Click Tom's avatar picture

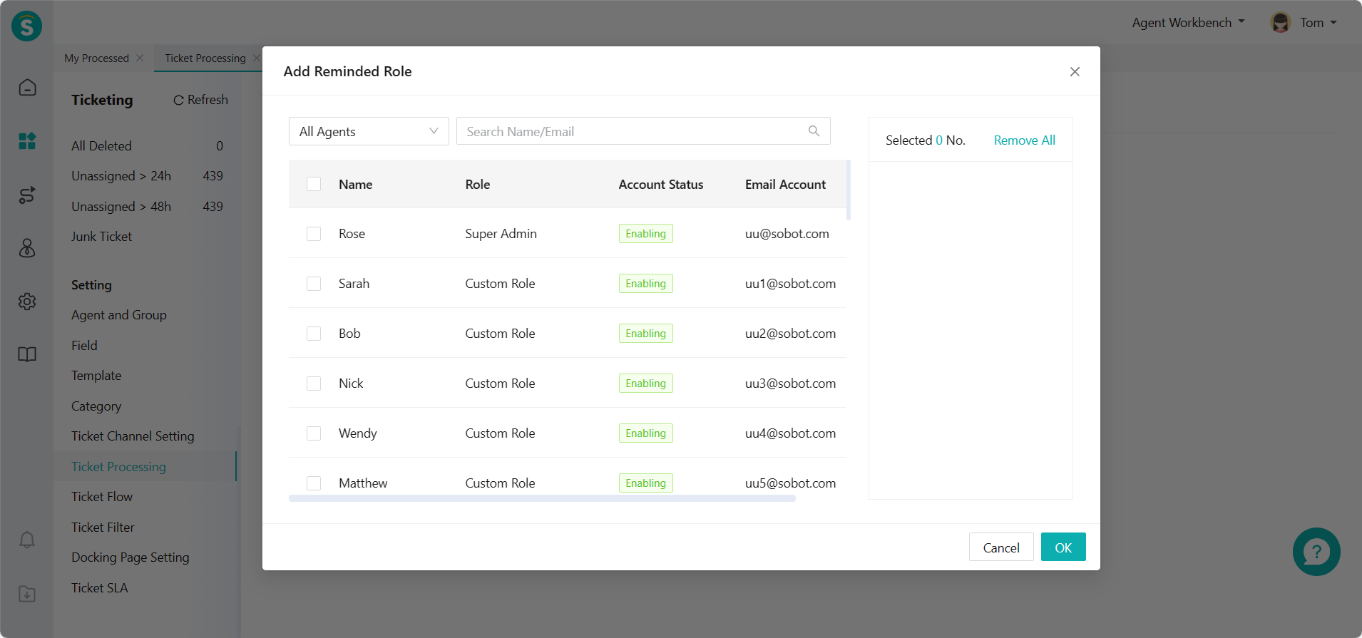[1281, 23]
